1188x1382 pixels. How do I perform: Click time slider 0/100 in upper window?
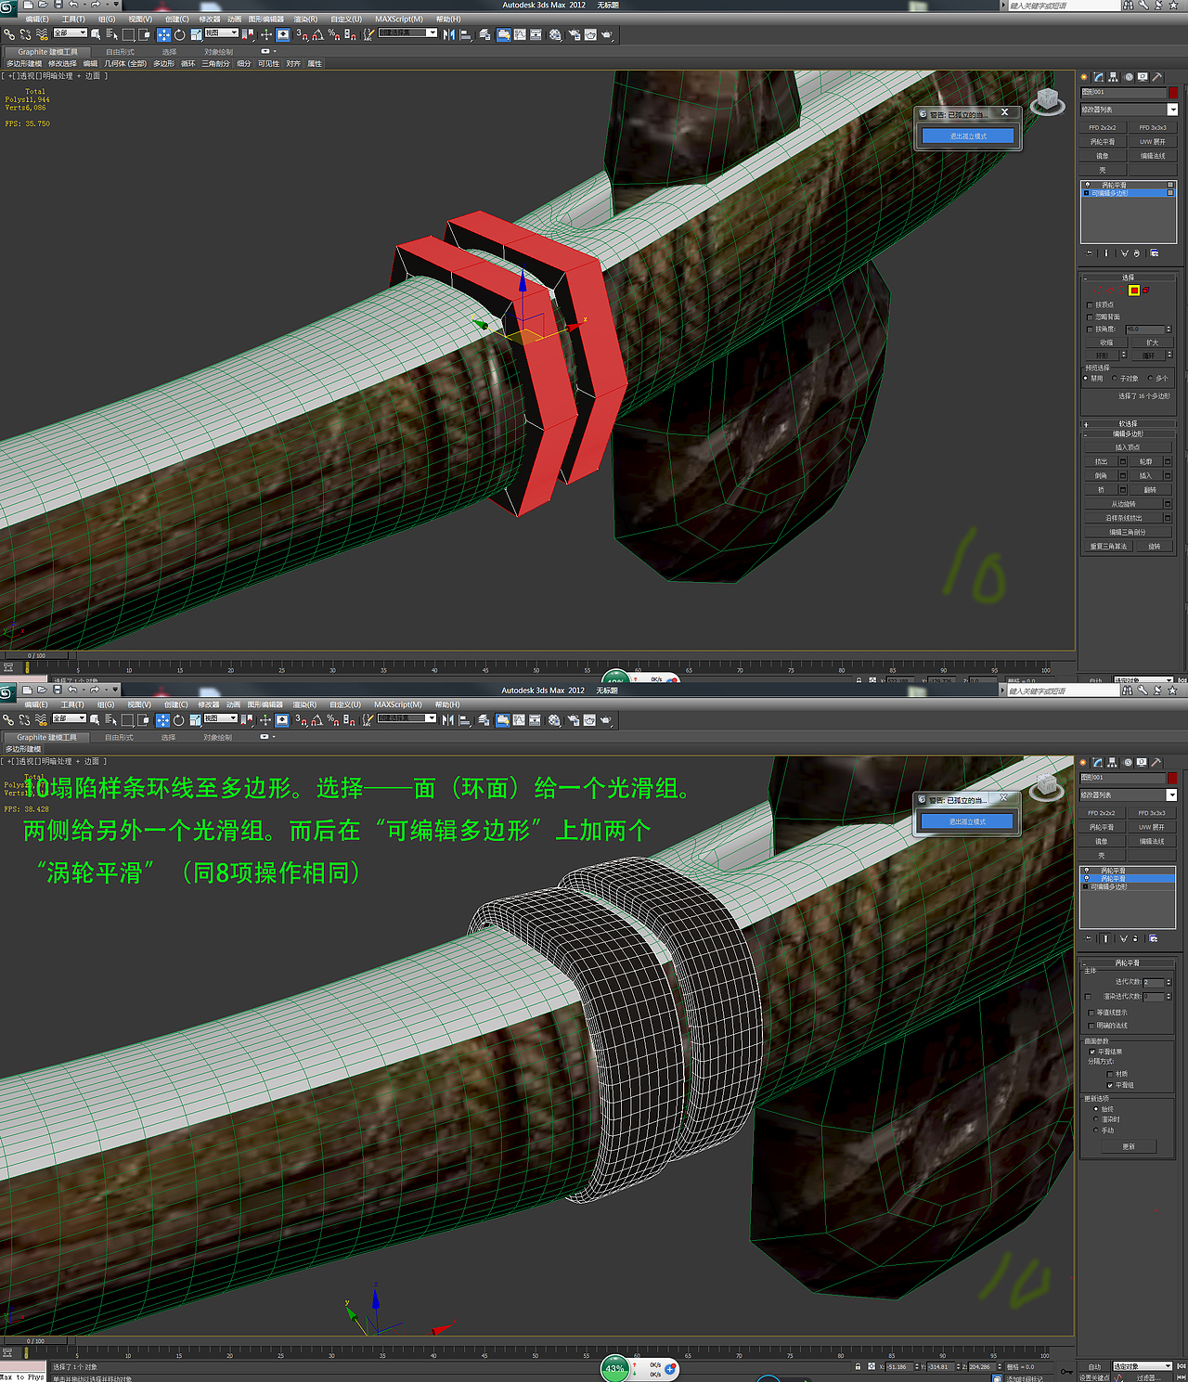(36, 655)
